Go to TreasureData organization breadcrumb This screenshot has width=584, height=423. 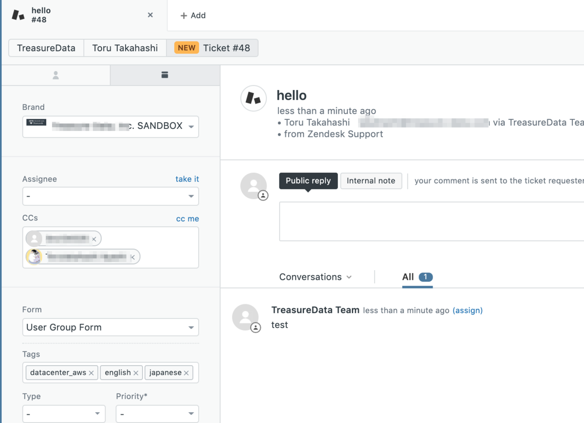(46, 48)
